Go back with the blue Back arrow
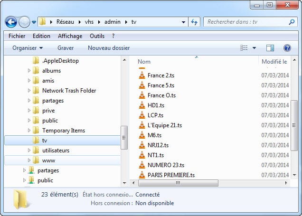The height and width of the screenshot is (216, 302). (11, 22)
